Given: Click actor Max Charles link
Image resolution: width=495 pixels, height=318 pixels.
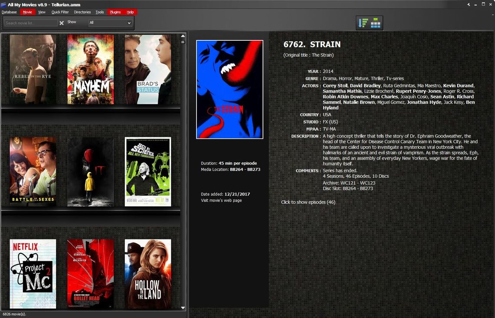Looking at the screenshot, I should coord(384,96).
